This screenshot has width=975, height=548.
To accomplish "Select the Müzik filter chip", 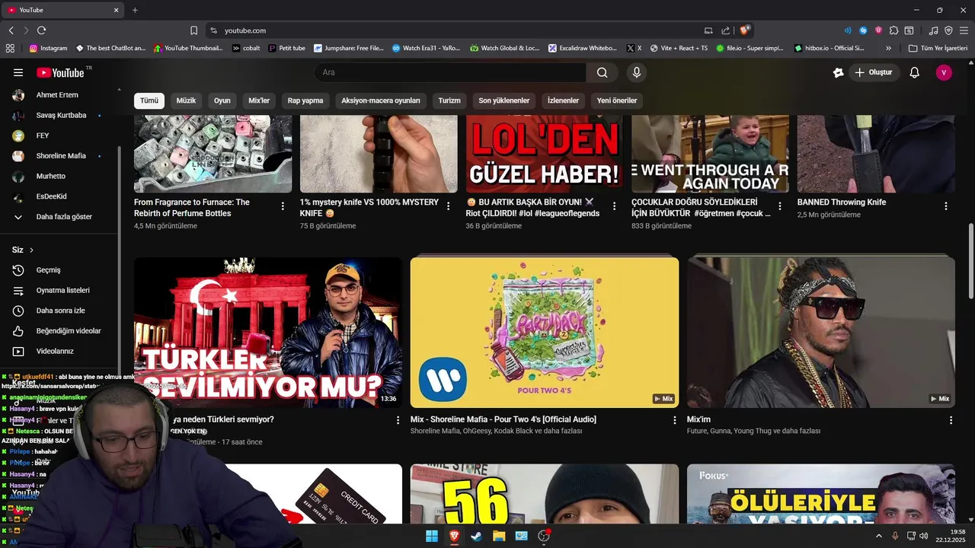I will pos(186,100).
